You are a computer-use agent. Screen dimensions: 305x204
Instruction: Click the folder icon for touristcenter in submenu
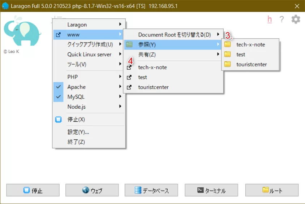click(227, 64)
